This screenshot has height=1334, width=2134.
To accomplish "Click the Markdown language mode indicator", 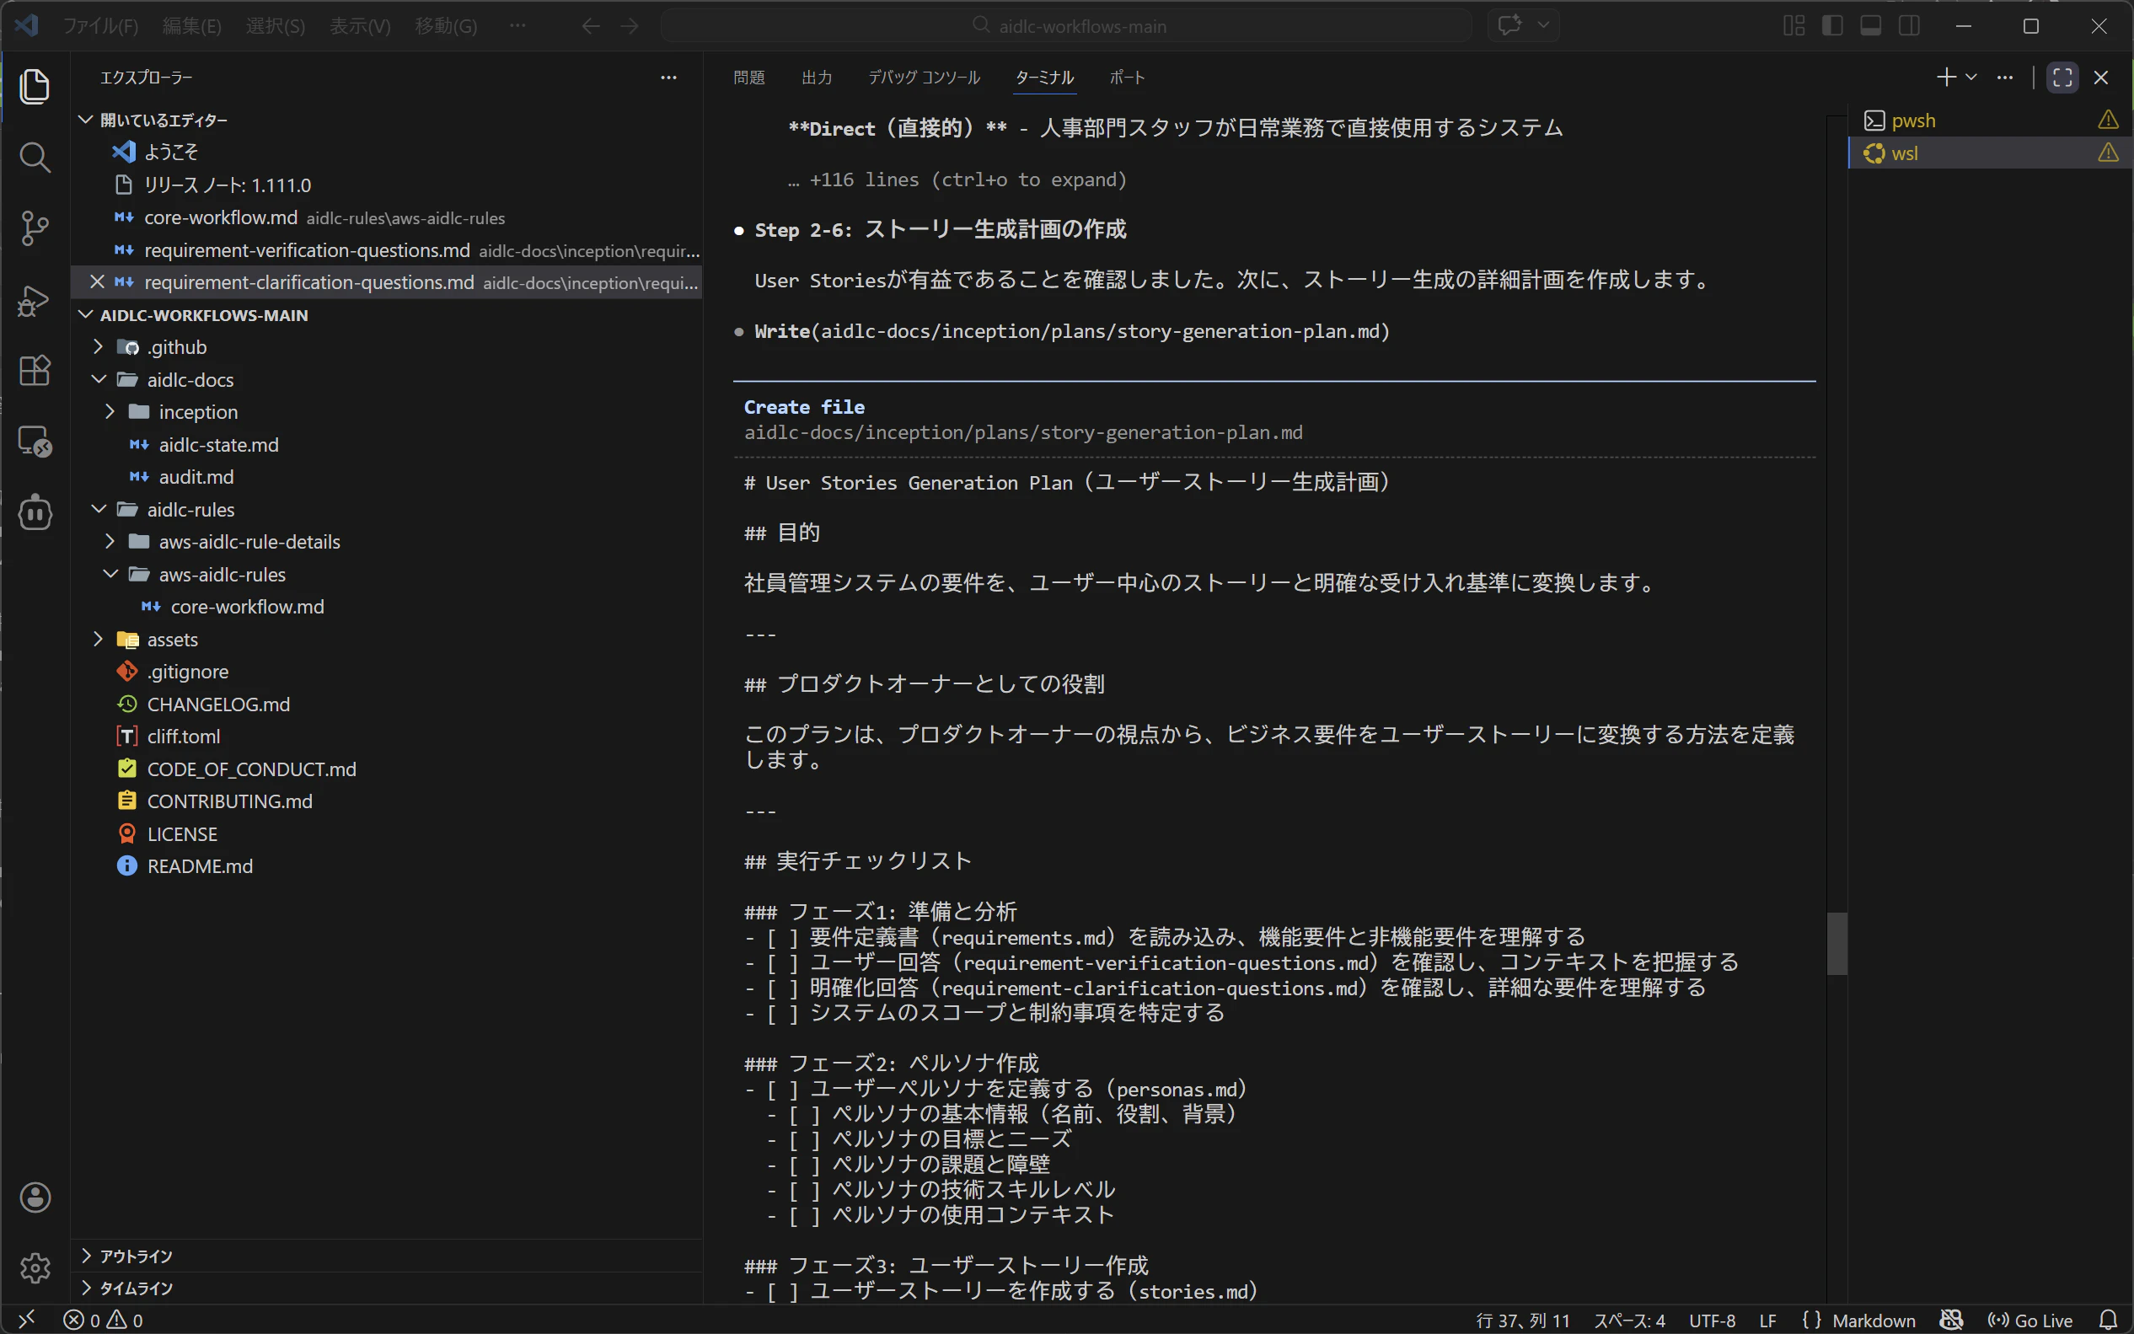I will pos(1874,1320).
